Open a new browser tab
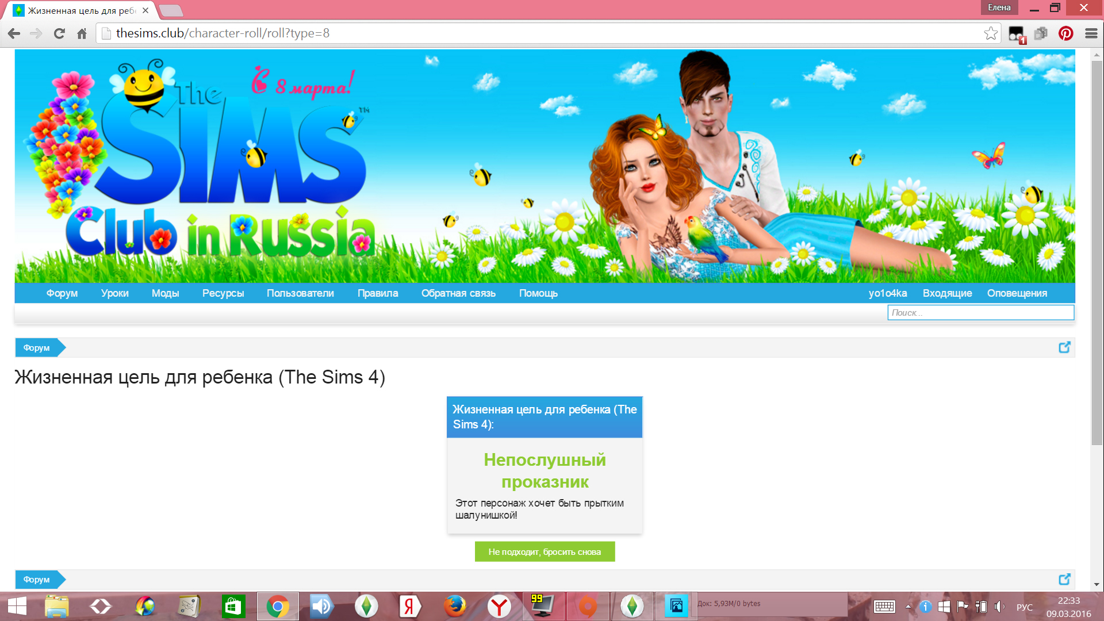The image size is (1104, 621). pyautogui.click(x=171, y=10)
